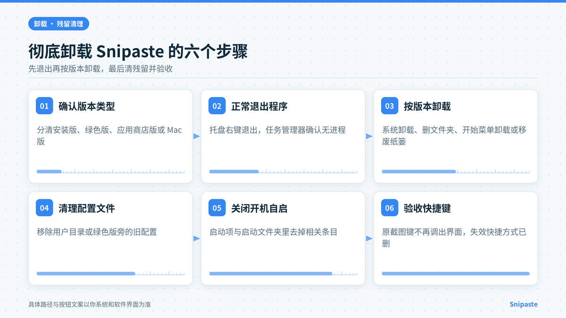Click the progress bar in 确认版本类型 card
Screen dimensions: 566x318
(110, 171)
